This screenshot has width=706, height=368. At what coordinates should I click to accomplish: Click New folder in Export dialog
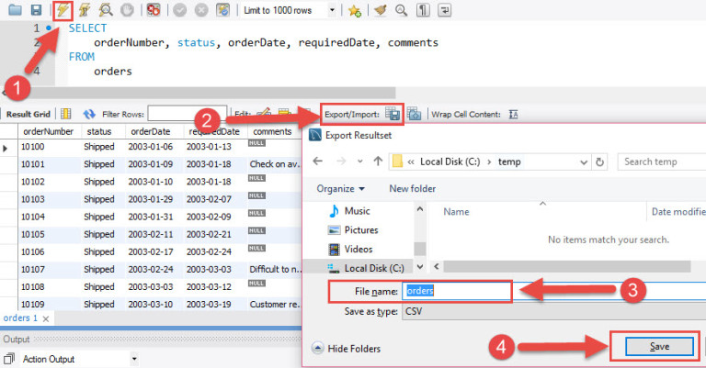click(413, 189)
